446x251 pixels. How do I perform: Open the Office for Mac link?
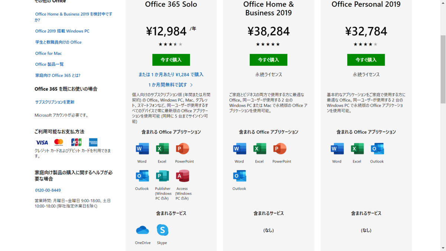click(48, 54)
